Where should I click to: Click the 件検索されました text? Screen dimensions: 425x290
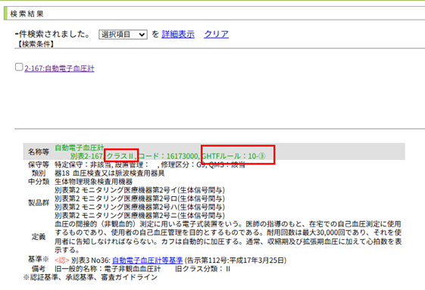[x=52, y=34]
